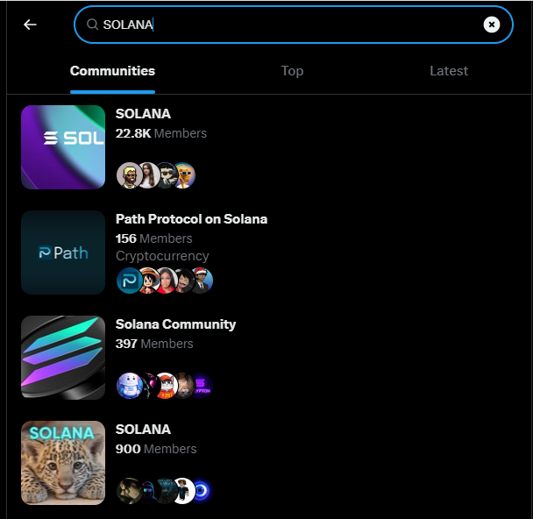
Task: Open the Path Protocol logo thumbnail
Action: point(63,252)
